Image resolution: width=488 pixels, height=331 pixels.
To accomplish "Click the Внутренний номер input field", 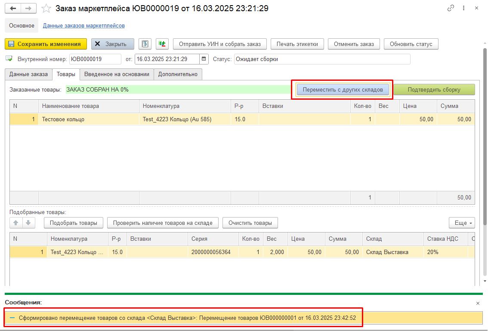I will [95, 59].
